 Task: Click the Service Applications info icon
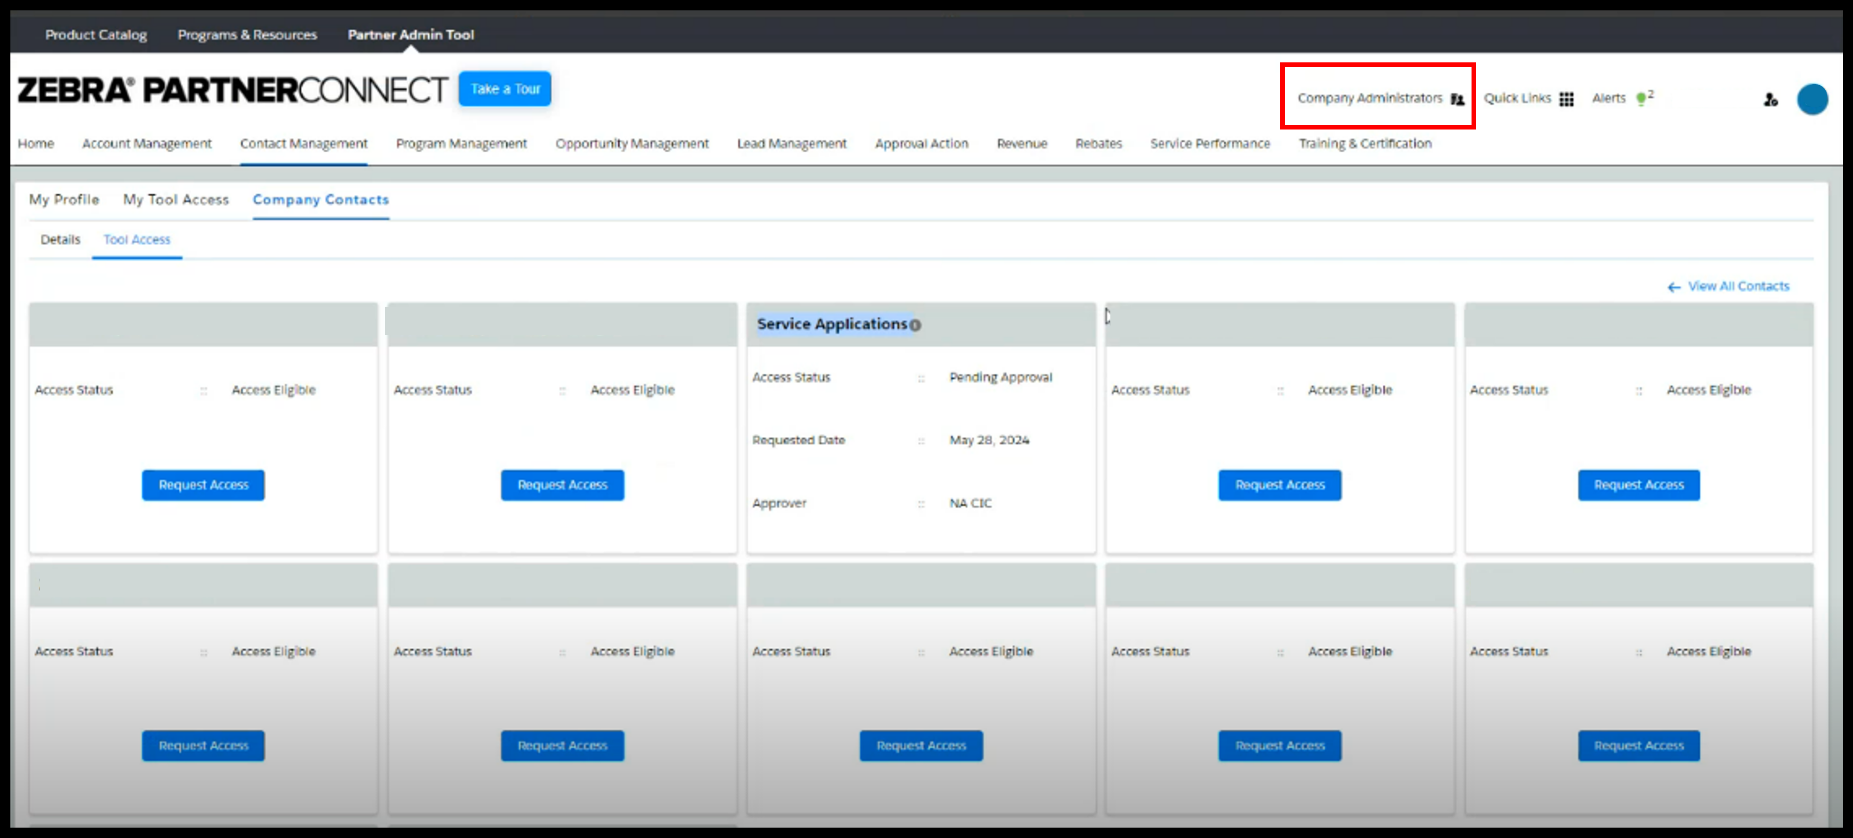[914, 325]
